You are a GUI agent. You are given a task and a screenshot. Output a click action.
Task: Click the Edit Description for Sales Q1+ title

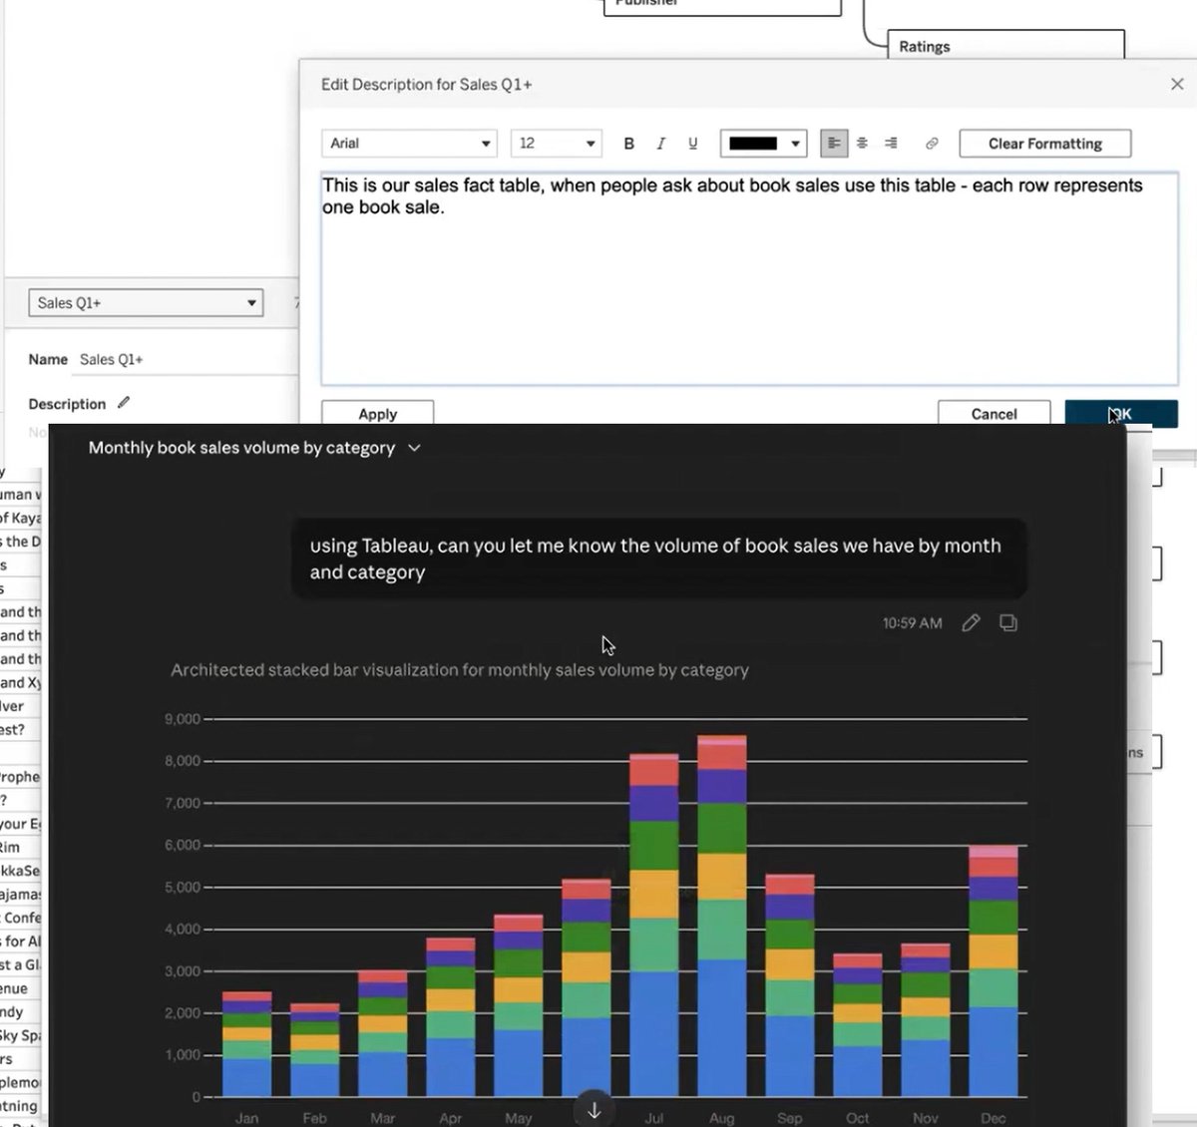click(x=426, y=85)
